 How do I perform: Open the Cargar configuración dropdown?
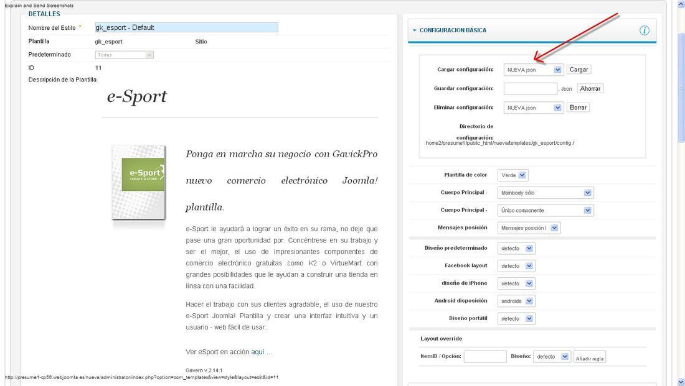coord(534,70)
